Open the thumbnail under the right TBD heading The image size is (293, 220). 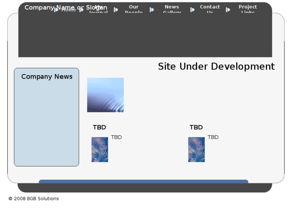point(196,150)
